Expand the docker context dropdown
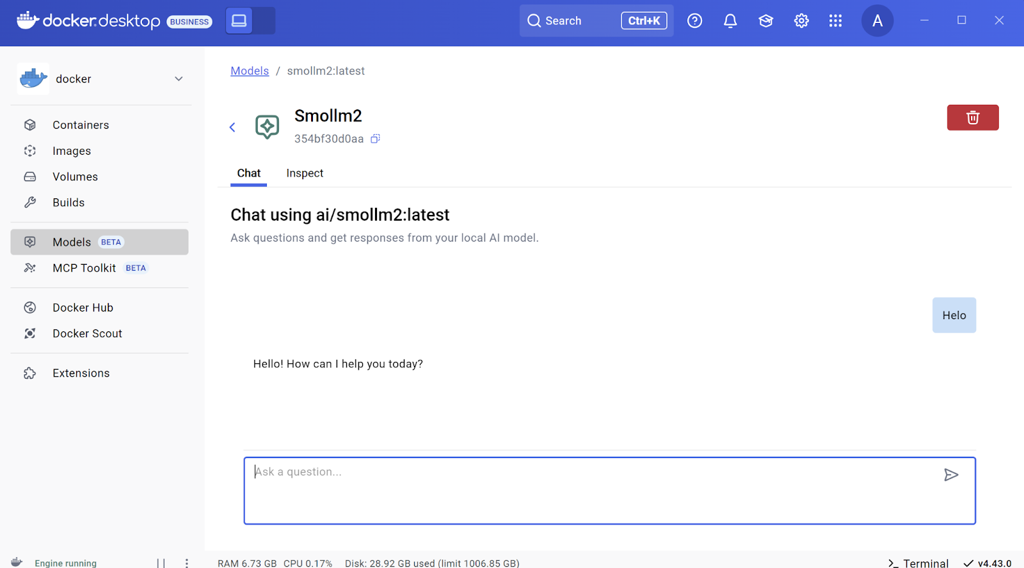The height and width of the screenshot is (568, 1024). [179, 79]
